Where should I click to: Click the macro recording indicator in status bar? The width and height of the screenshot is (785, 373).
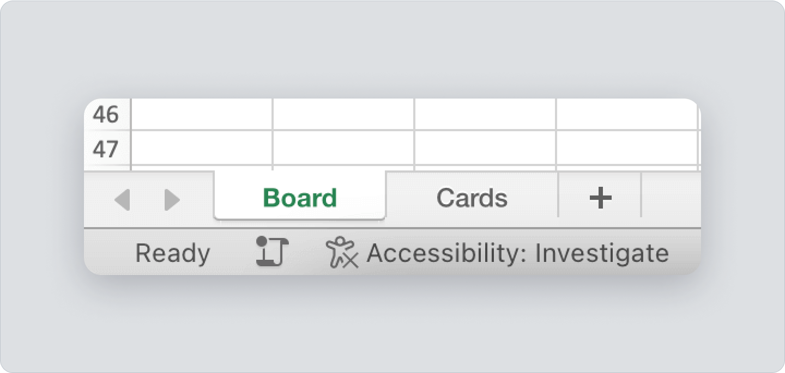click(271, 252)
